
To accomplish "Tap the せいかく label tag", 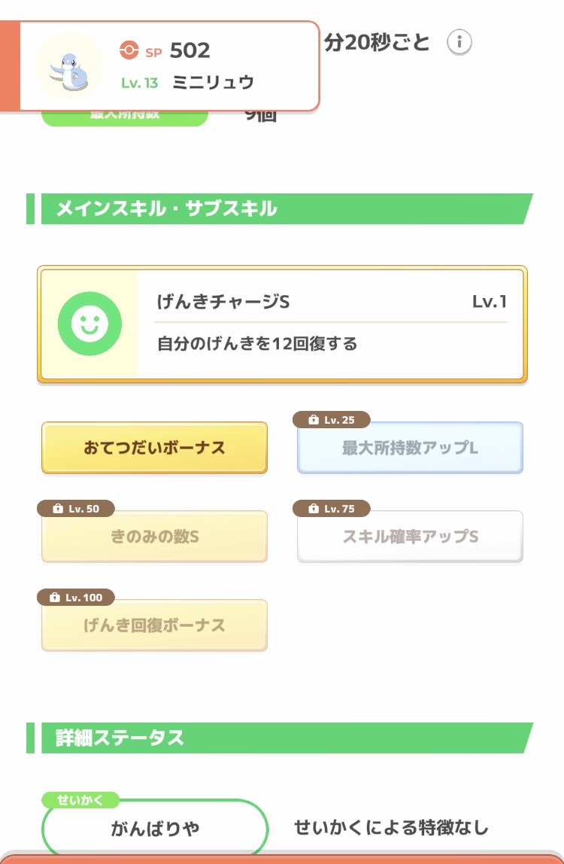I will (80, 800).
